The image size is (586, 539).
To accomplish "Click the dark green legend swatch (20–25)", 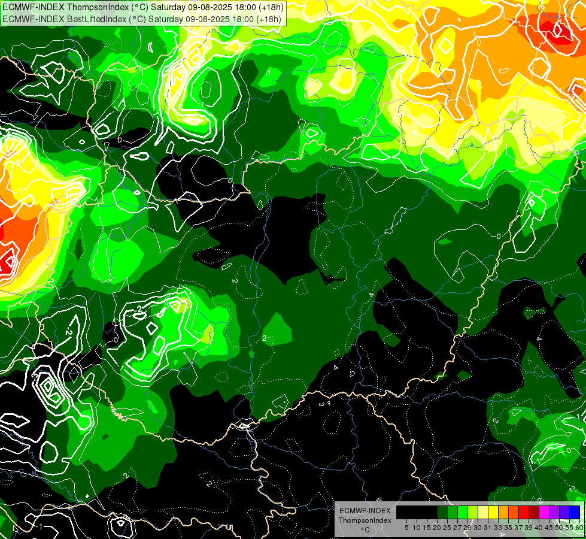I will [x=442, y=512].
